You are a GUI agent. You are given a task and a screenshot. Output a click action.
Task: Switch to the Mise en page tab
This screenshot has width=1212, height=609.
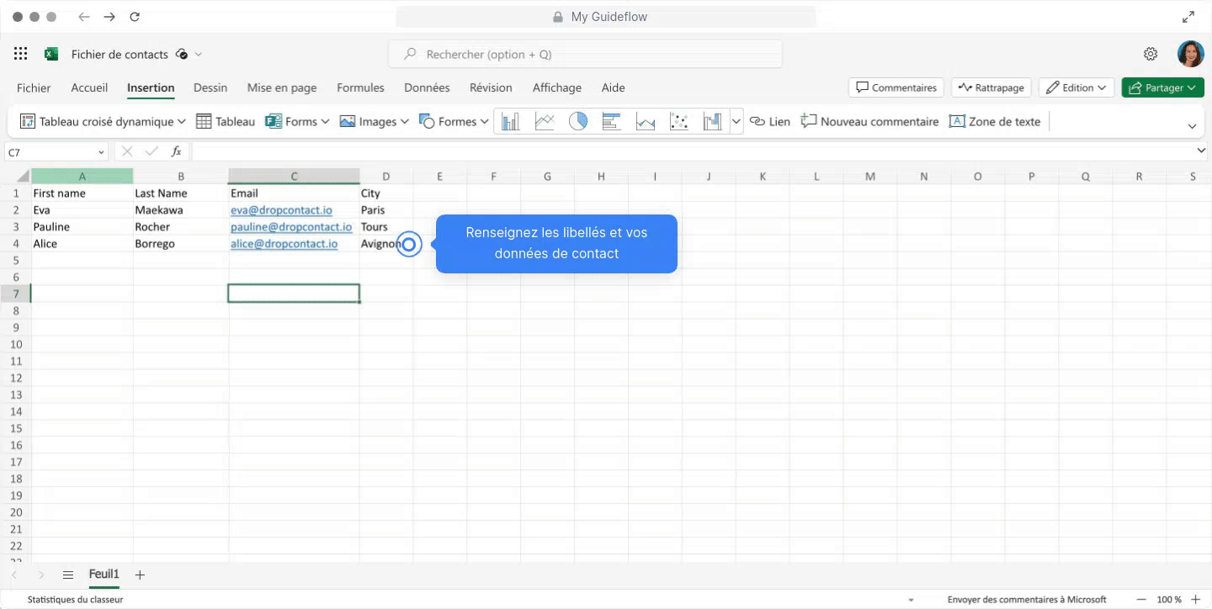point(282,87)
